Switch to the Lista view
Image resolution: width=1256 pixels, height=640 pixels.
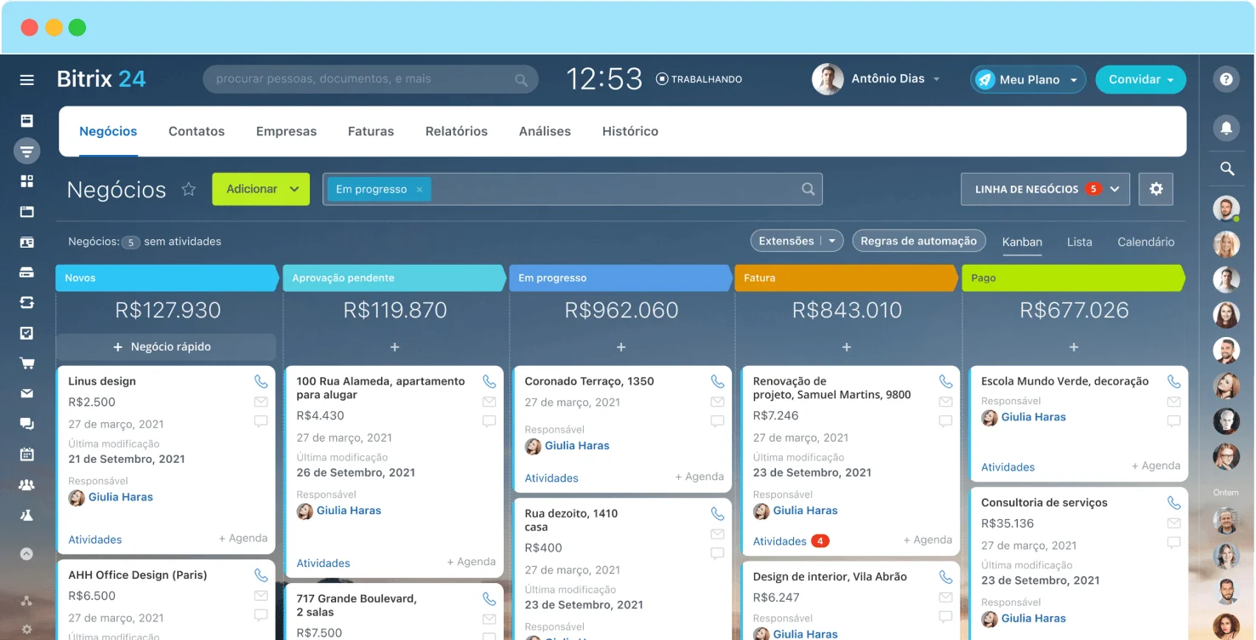point(1079,242)
